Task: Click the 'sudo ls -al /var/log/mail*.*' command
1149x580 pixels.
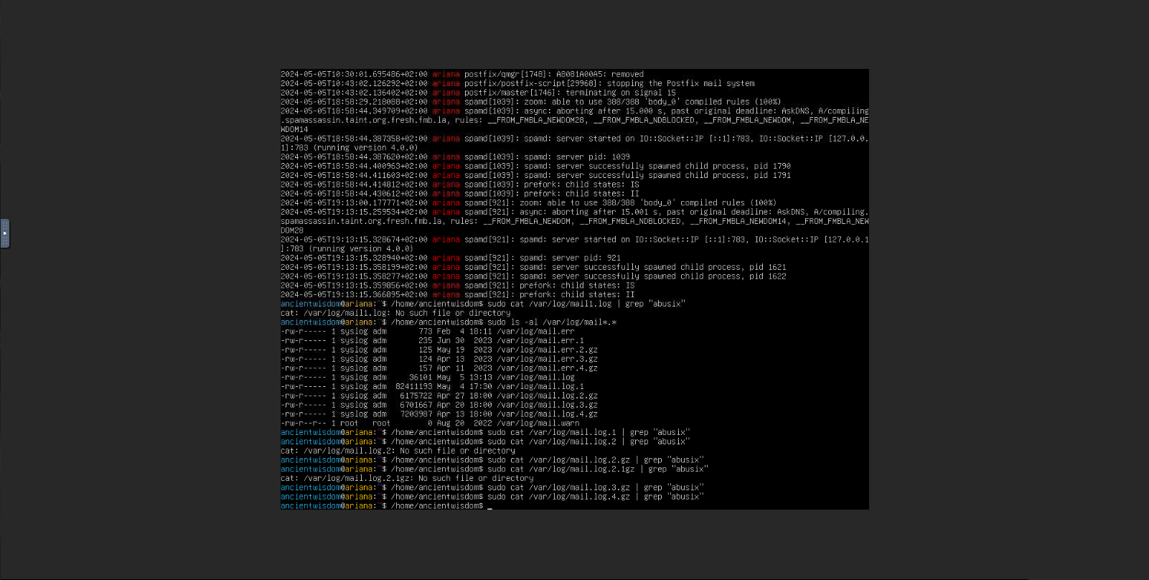Action: 551,322
